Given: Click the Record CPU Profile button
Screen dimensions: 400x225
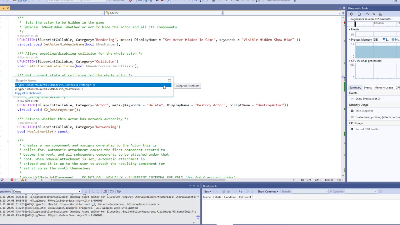Looking at the screenshot, I should [x=367, y=129].
